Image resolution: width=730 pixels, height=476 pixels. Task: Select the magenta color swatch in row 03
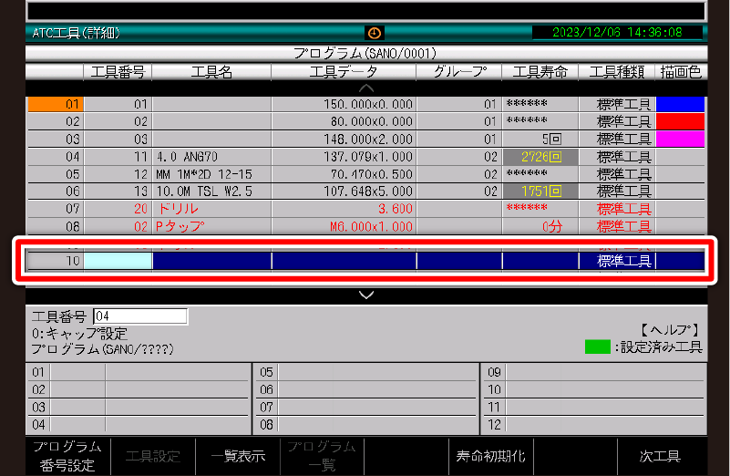coord(680,139)
